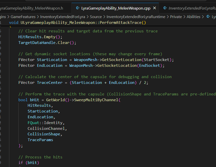This screenshot has height=167, width=216.
Task: Select the LyraGameplayAbility_MeleeWeapon.cpp tab label
Action: click(x=116, y=8)
